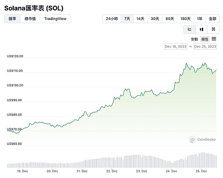Toggle 對數 logarithmic scale
This screenshot has height=178, width=223.
pyautogui.click(x=195, y=39)
